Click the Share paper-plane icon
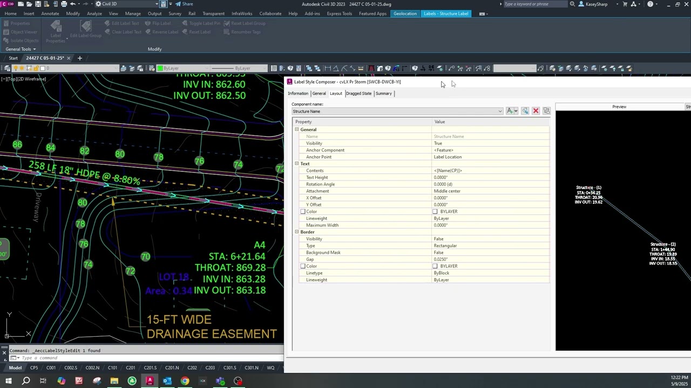This screenshot has height=388, width=691. (x=178, y=4)
